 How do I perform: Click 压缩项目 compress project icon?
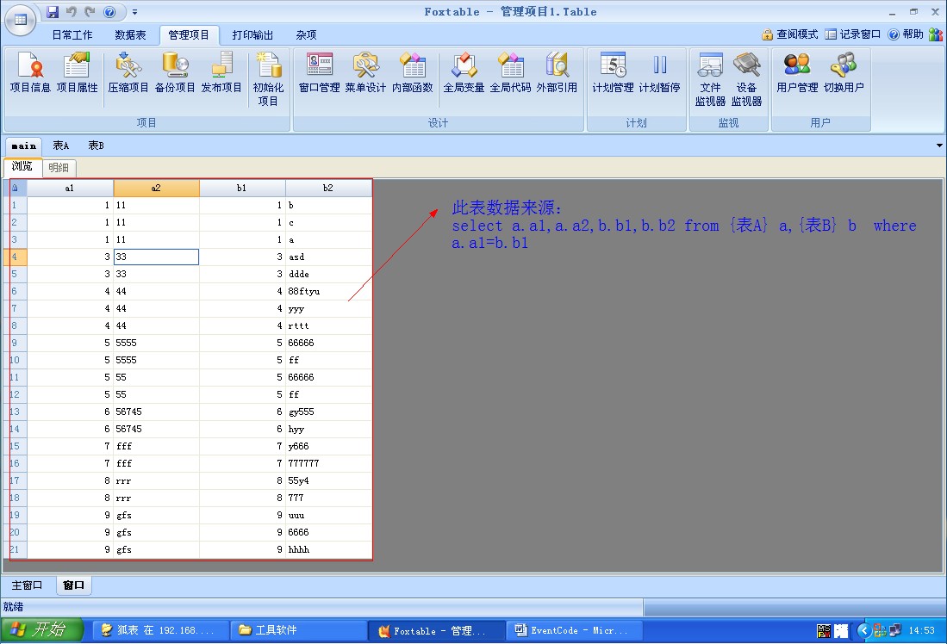point(128,72)
